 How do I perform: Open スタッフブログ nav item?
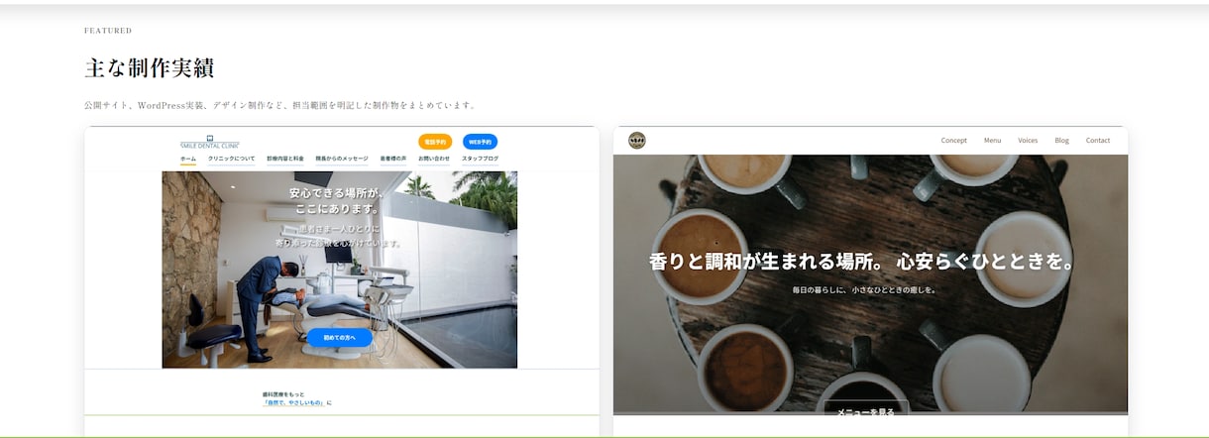tap(480, 159)
